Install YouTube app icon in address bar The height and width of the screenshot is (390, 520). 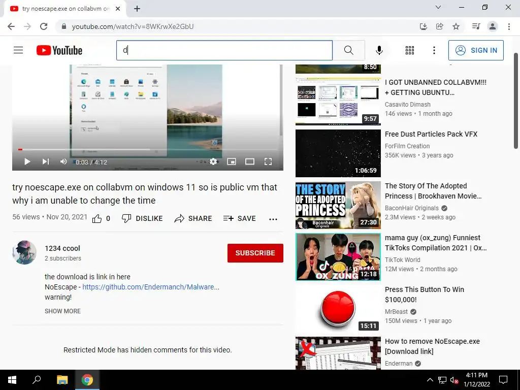[x=423, y=26]
